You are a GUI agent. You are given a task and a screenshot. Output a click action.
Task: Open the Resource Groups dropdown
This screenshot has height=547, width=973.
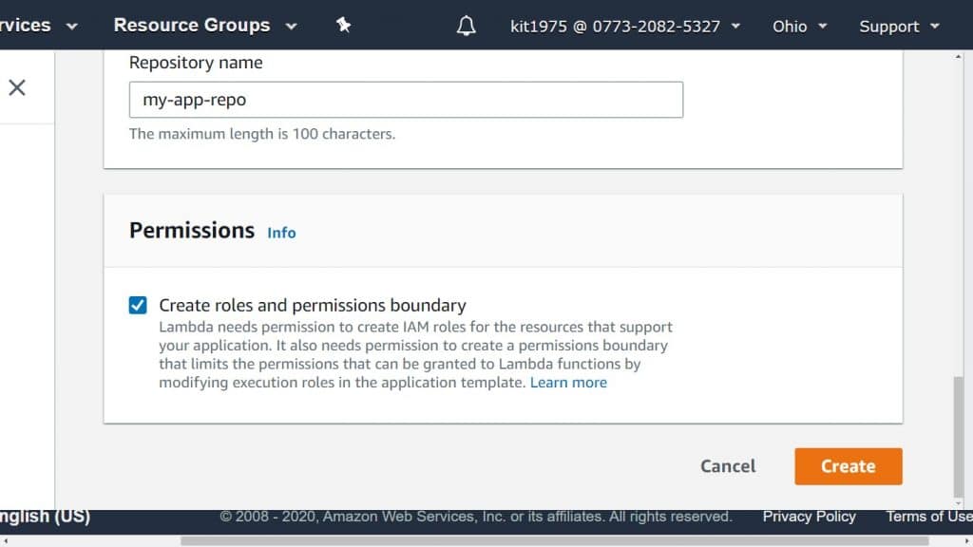pos(204,26)
